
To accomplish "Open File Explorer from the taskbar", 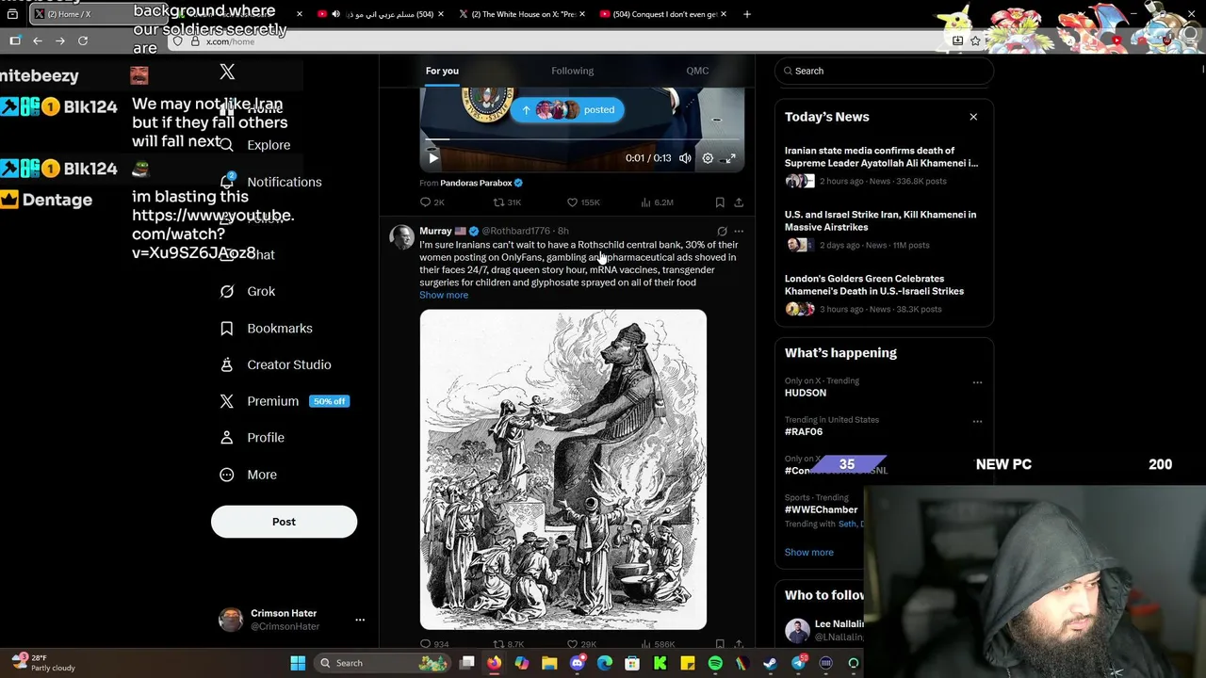I will [x=549, y=663].
